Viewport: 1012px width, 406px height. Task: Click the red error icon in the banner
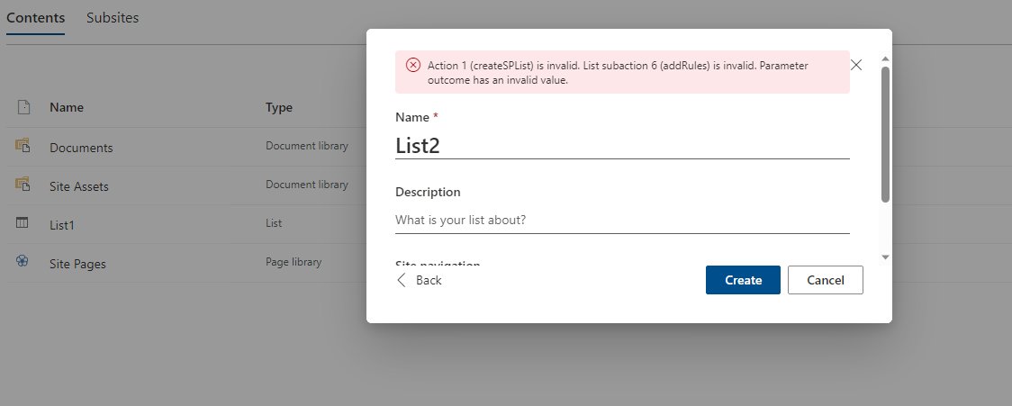pos(413,65)
